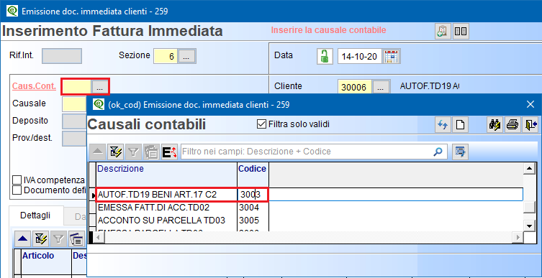Click the Rif.Int. grey field

click(x=62, y=56)
